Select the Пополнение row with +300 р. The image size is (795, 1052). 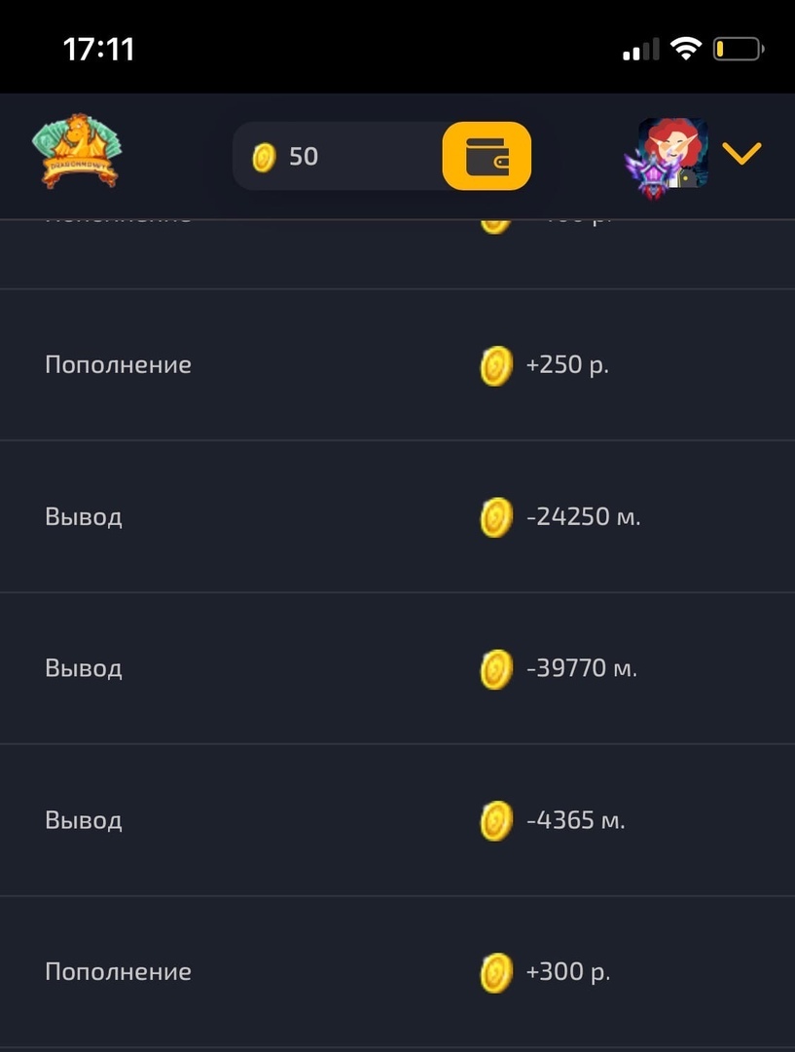tap(118, 972)
